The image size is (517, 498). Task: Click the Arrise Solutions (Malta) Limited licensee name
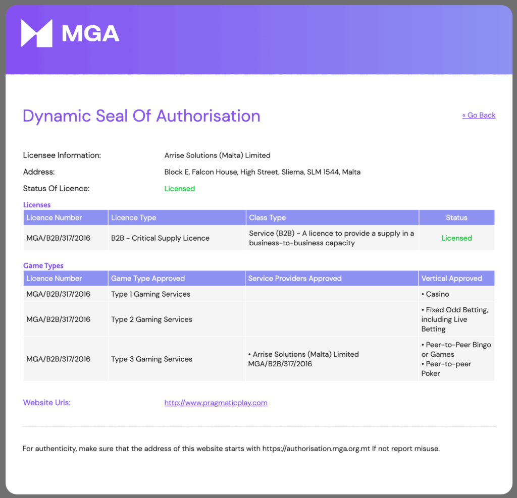coord(217,155)
